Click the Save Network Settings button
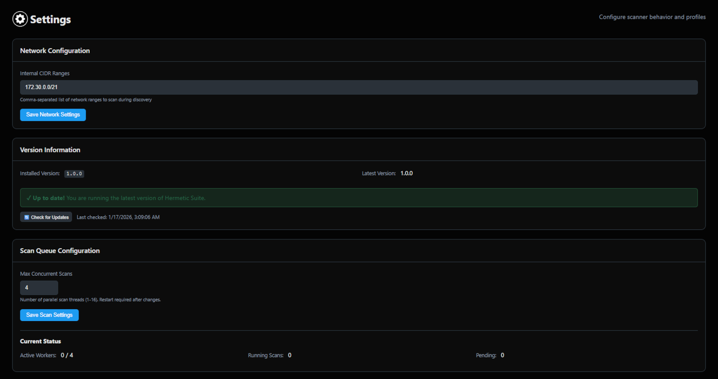The height and width of the screenshot is (379, 718). [53, 115]
